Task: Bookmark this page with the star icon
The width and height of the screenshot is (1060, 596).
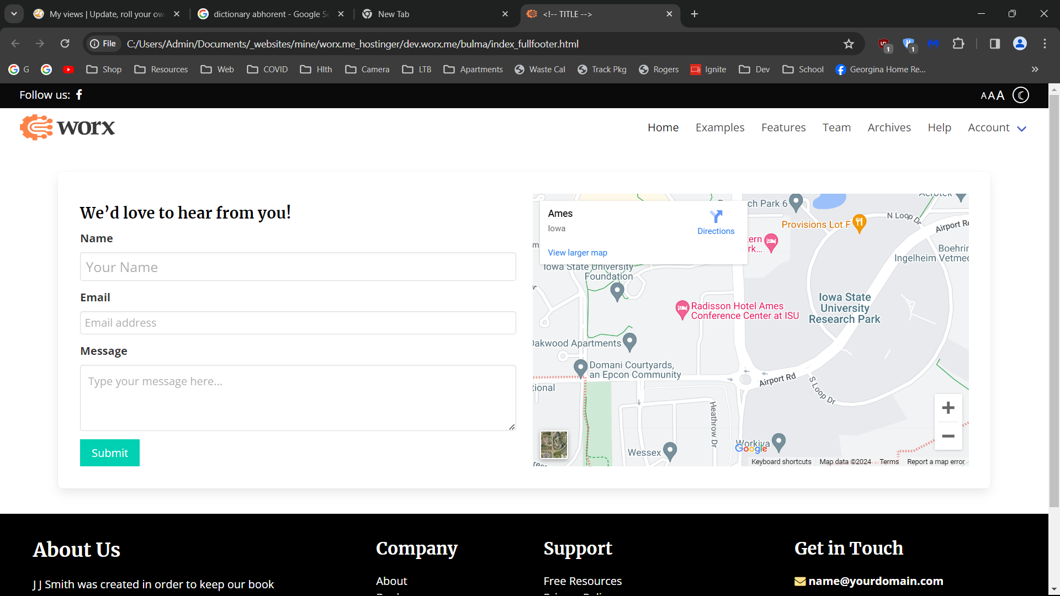Action: tap(849, 44)
